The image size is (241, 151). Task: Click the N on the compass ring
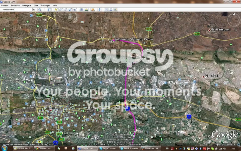click(x=234, y=14)
